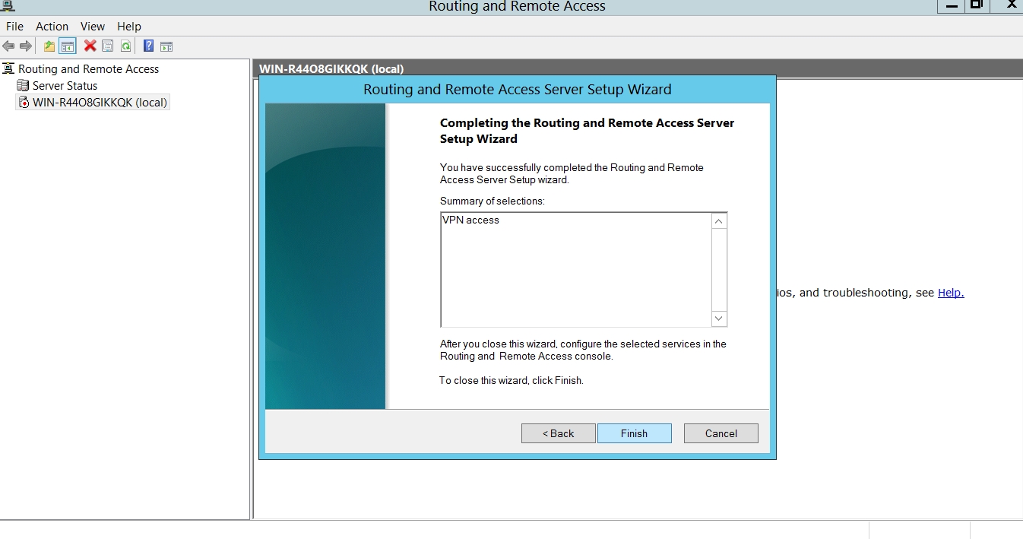Click the blue question mark Help icon
The image size is (1023, 539).
click(149, 46)
